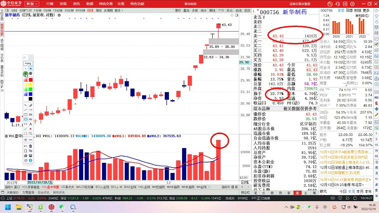Click the 证券交易未登录 login link
The height and width of the screenshot is (213, 379).
tap(300, 4)
